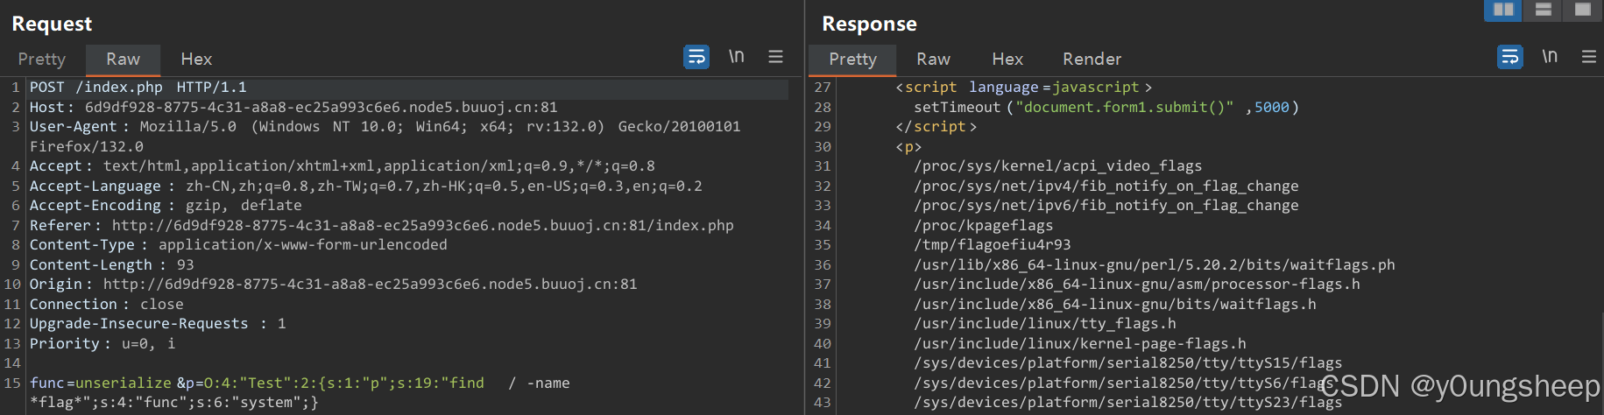Image resolution: width=1604 pixels, height=415 pixels.
Task: Switch to side-by-side layout view
Action: click(1503, 10)
